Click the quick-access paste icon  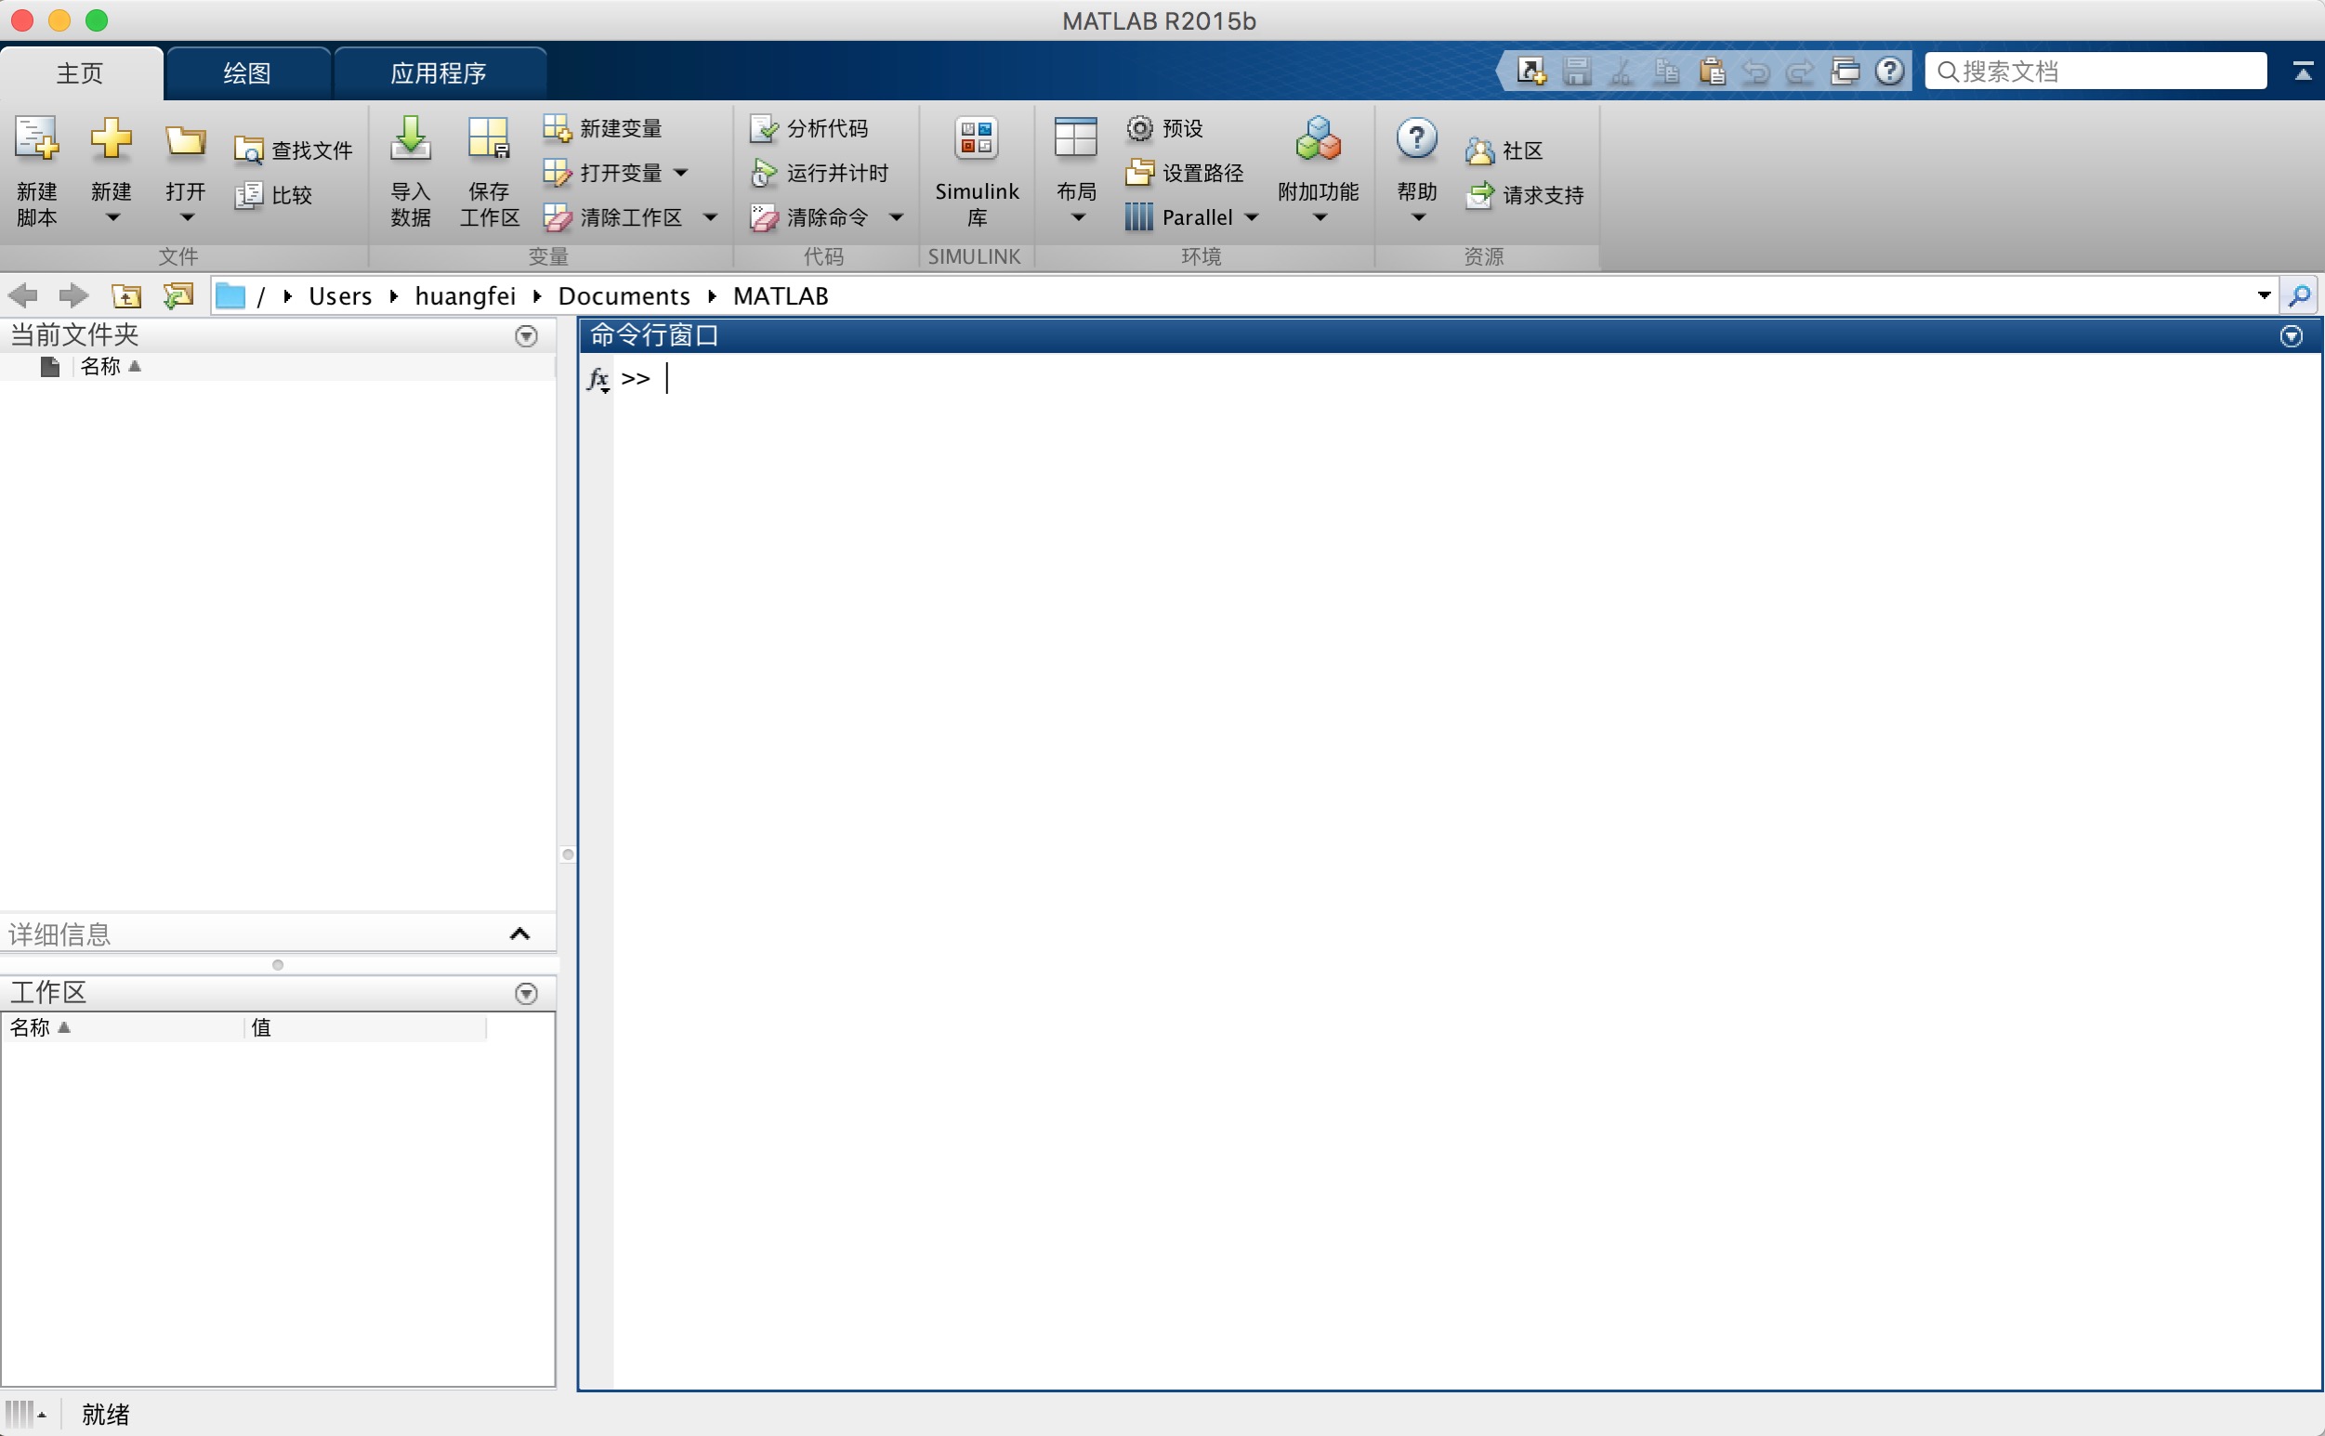(1713, 71)
